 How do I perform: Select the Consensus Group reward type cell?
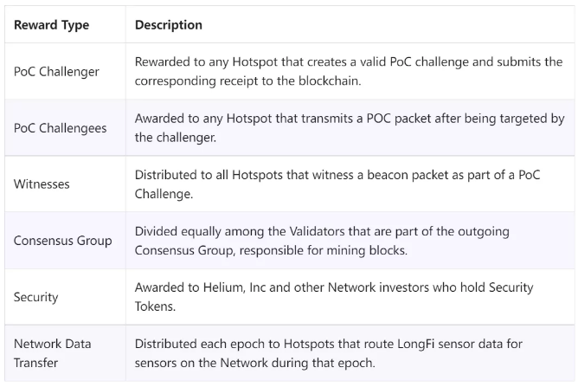pos(62,241)
